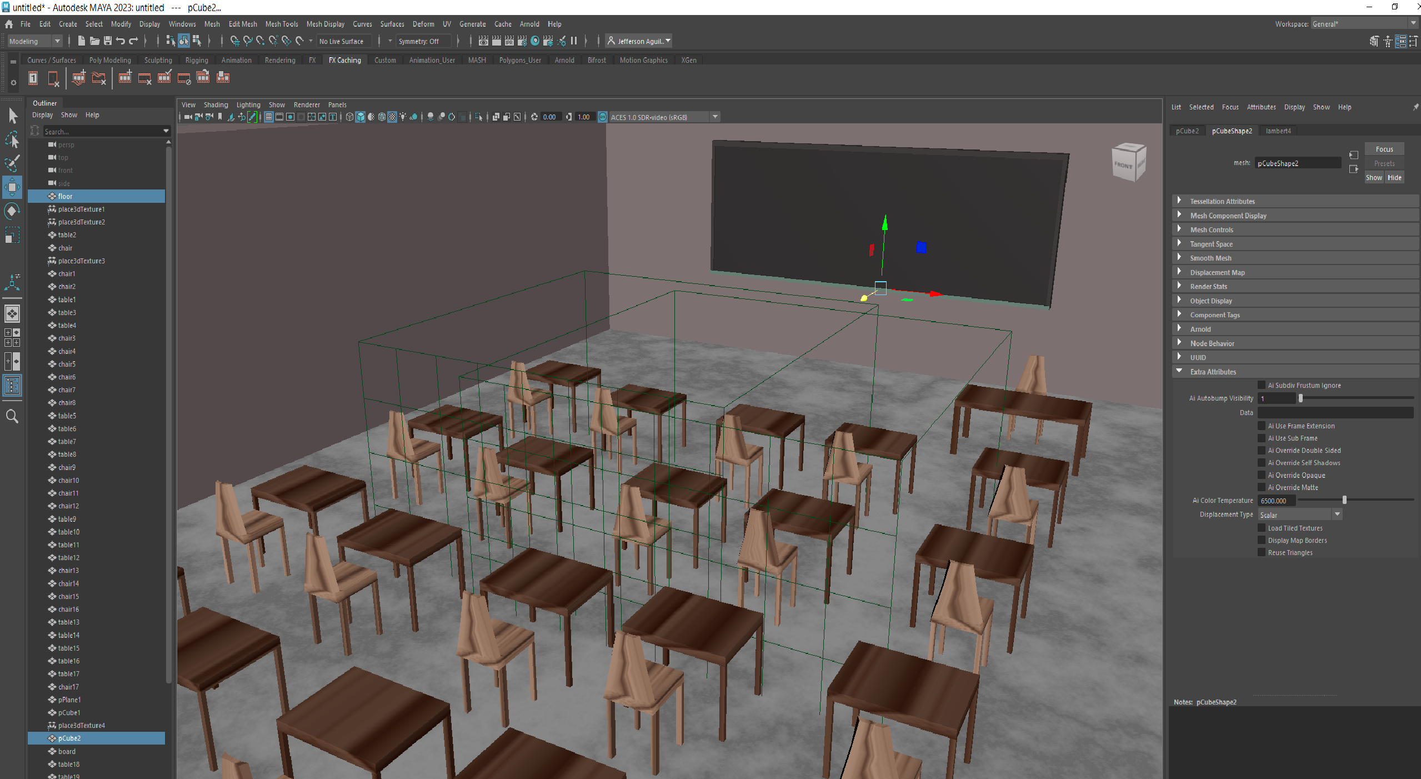
Task: Open the Modeling menu set dropdown
Action: [34, 41]
